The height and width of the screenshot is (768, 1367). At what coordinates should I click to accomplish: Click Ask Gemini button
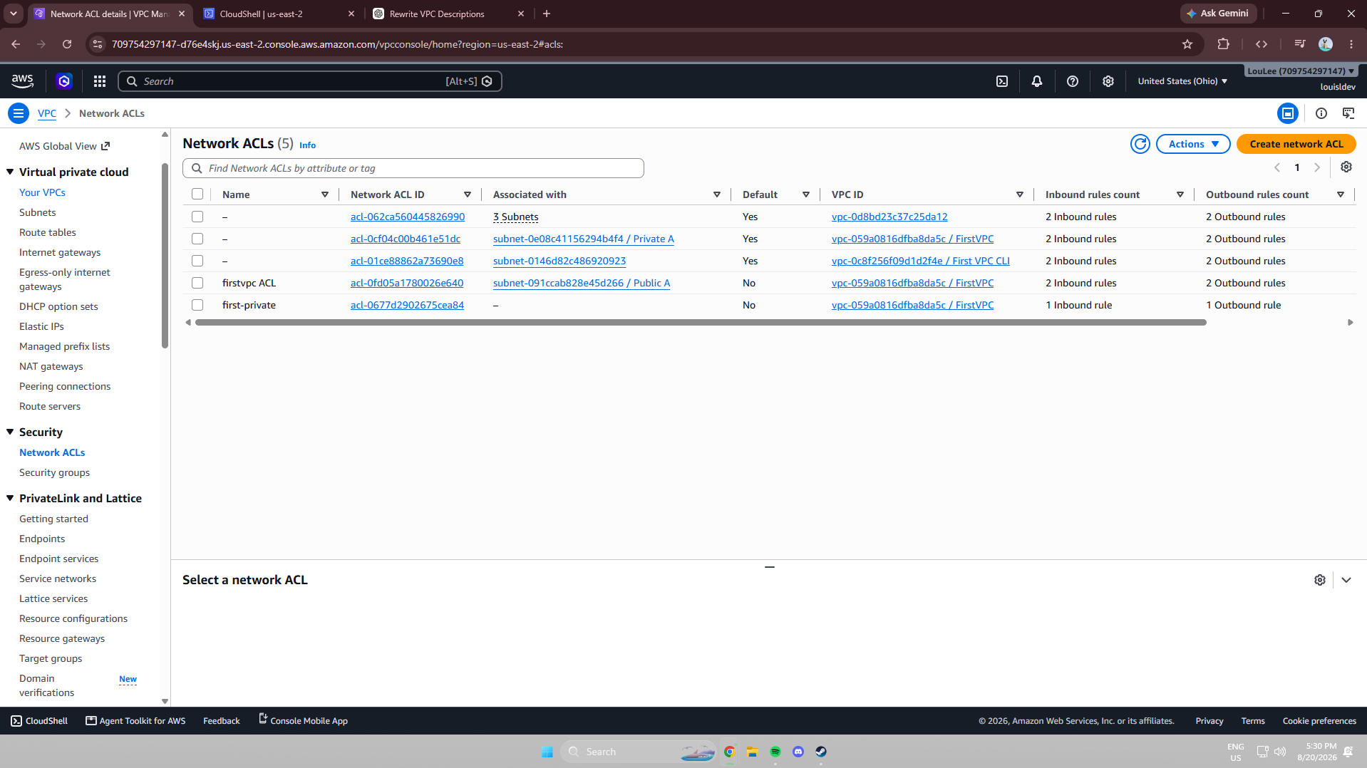[x=1218, y=14]
